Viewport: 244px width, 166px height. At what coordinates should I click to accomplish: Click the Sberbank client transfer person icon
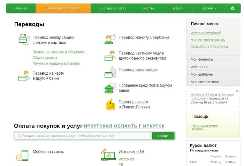[x=110, y=39]
